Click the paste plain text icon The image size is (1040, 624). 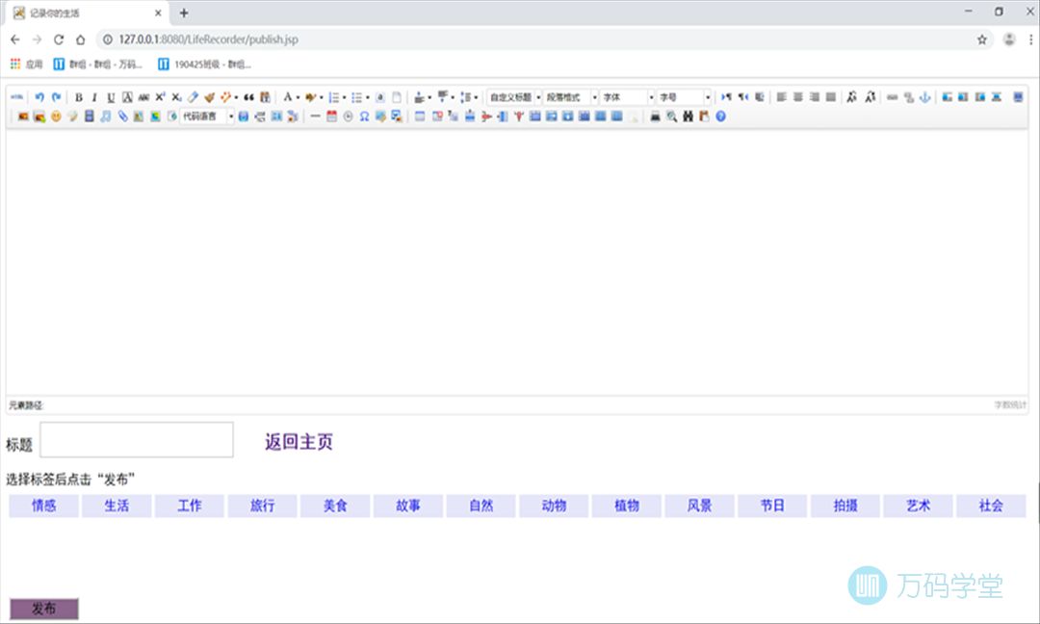tap(266, 97)
